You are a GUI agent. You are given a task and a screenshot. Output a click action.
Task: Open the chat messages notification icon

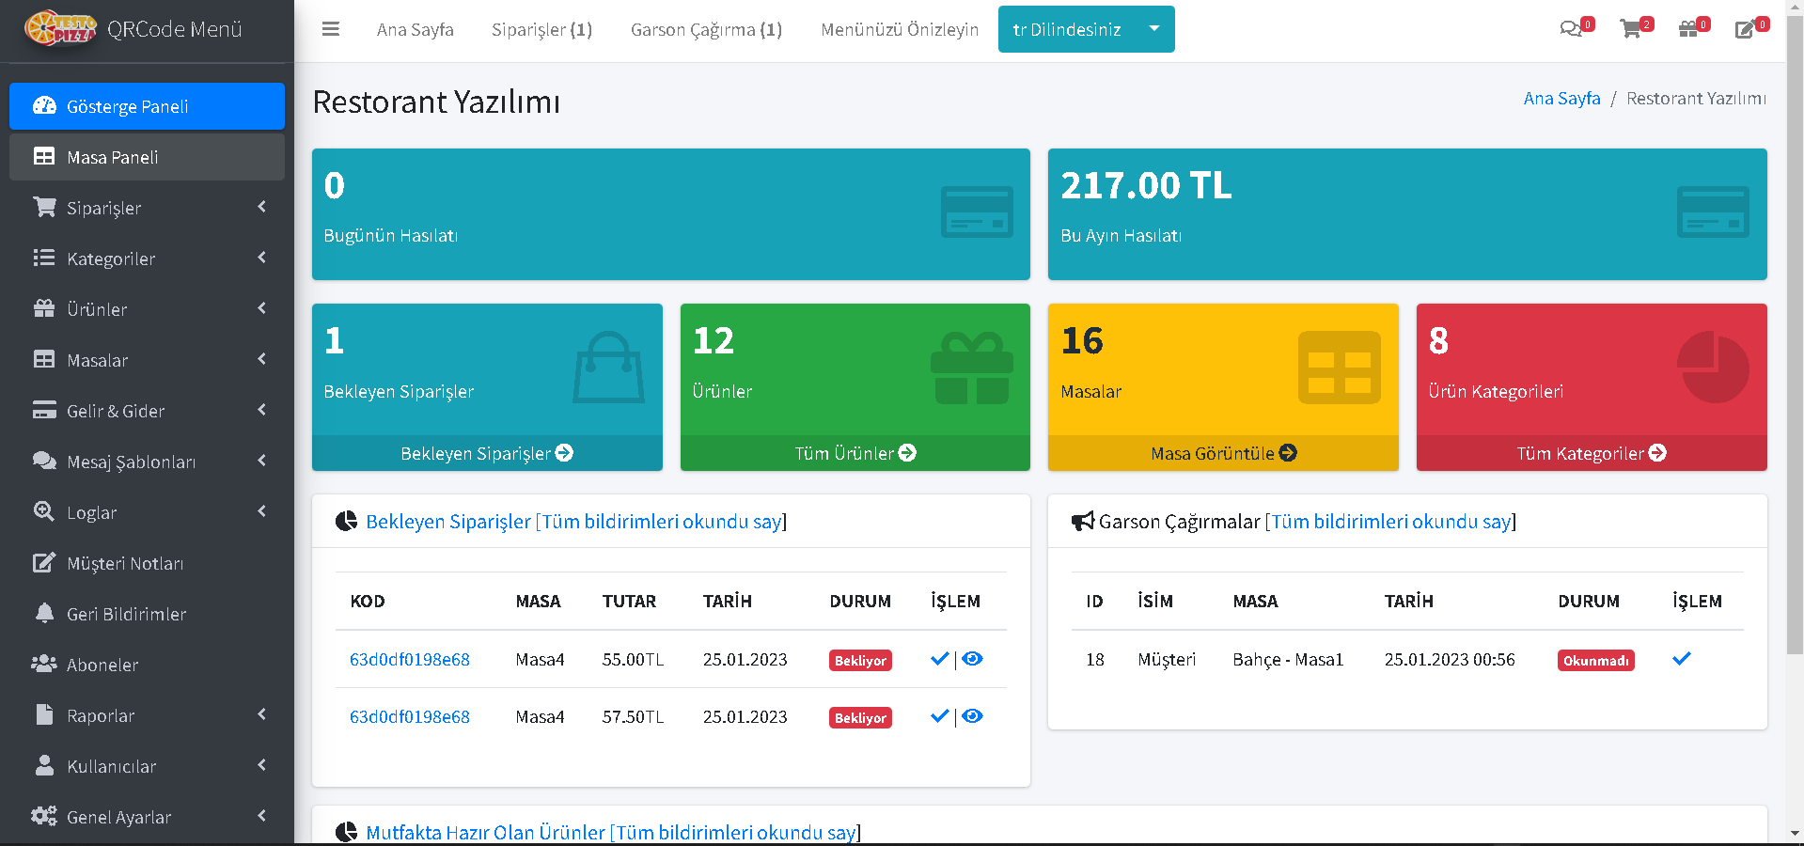[1570, 29]
